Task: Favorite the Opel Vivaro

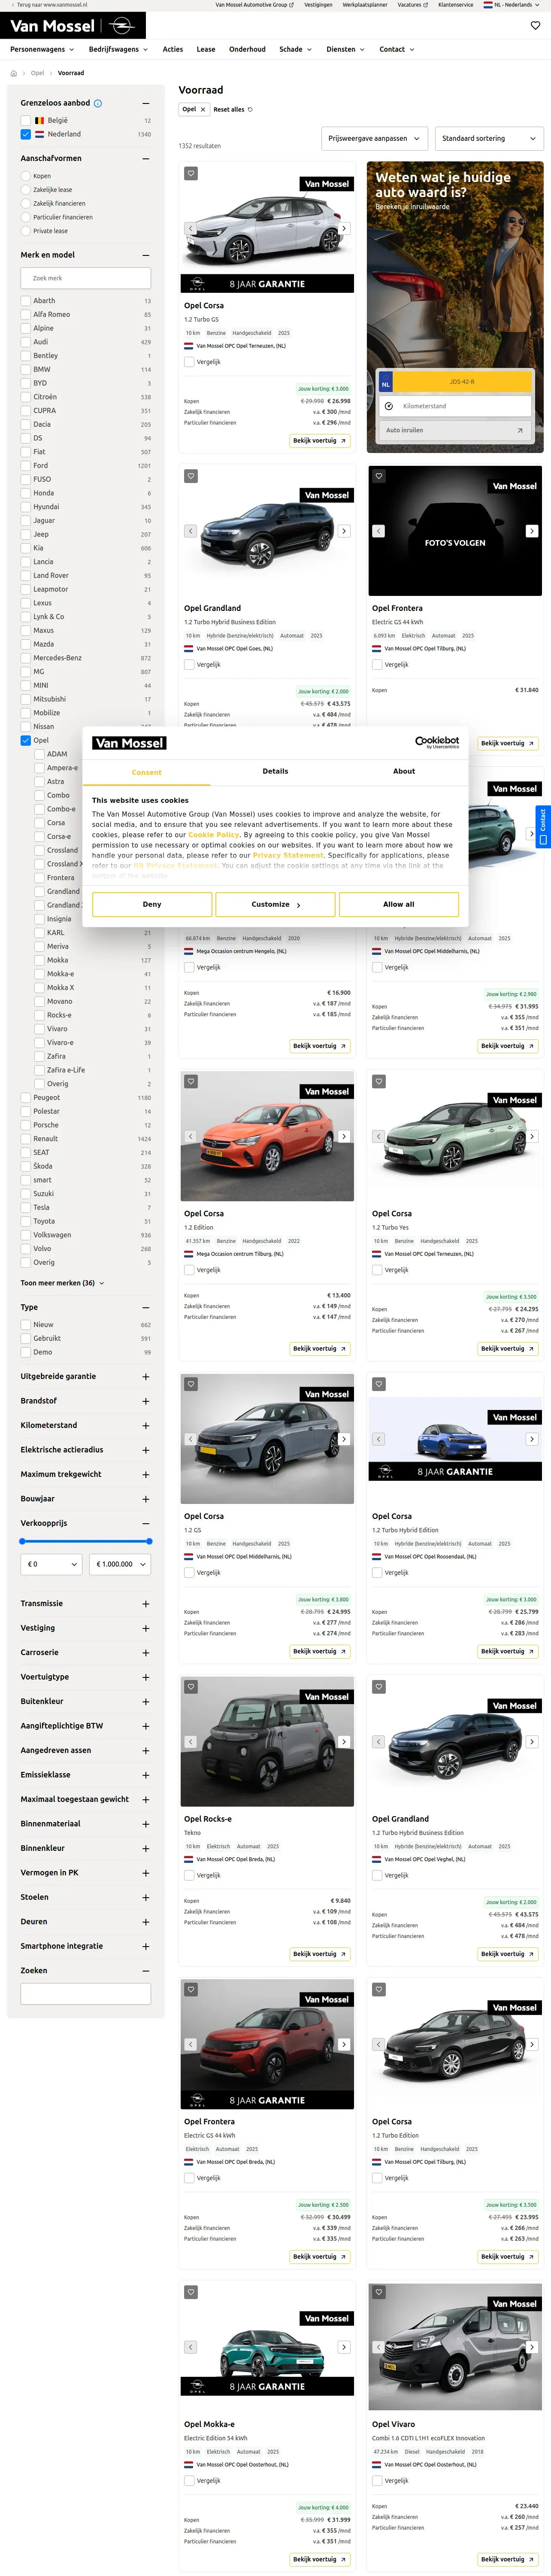Action: pos(379,2292)
